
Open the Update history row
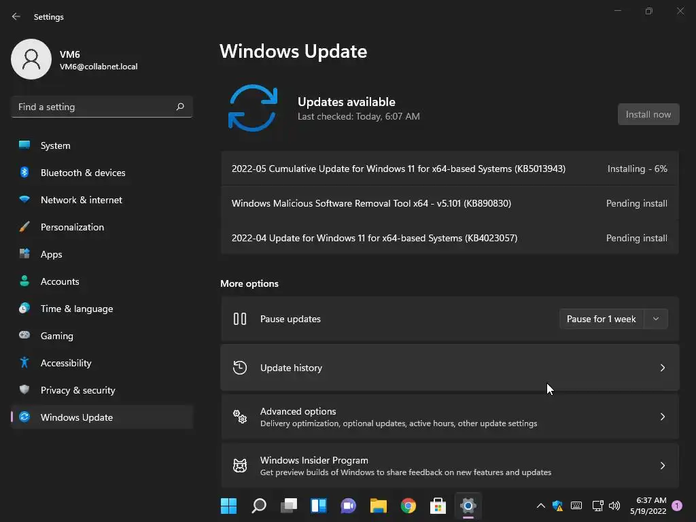tap(450, 368)
